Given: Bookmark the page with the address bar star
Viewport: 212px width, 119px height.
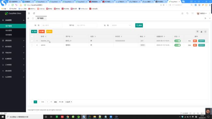Looking at the screenshot, I should (x=164, y=5).
